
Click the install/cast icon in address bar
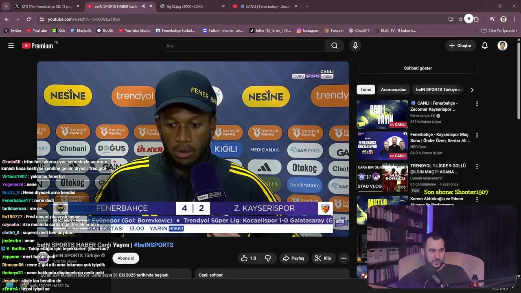coord(451,19)
